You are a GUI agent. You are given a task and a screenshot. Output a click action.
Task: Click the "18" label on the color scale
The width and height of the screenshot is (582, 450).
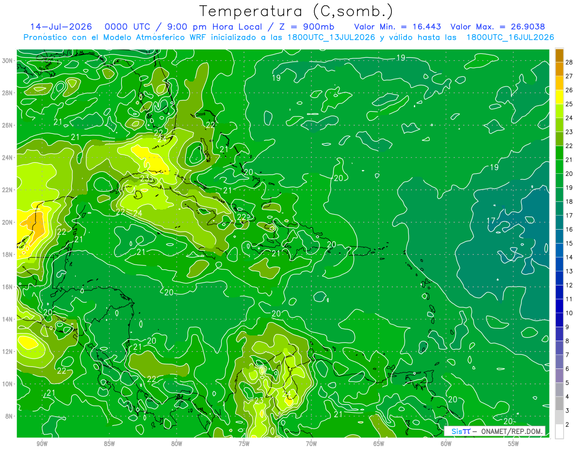[x=569, y=201]
